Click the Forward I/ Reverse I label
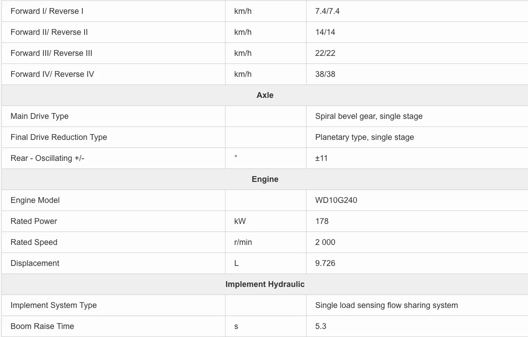Viewport: 528px width, 337px height. [47, 11]
